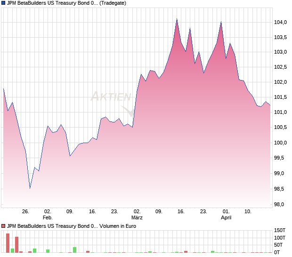292x257 pixels.
Task: Click the Feb. month label
Action: click(48, 217)
